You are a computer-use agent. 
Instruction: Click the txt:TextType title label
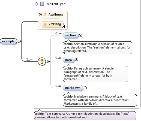[56, 4]
